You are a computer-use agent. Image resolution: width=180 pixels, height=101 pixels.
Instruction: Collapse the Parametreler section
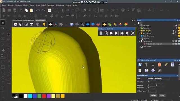tap(177, 75)
